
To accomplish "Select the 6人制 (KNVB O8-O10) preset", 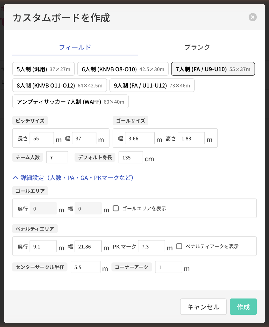I will [x=123, y=69].
